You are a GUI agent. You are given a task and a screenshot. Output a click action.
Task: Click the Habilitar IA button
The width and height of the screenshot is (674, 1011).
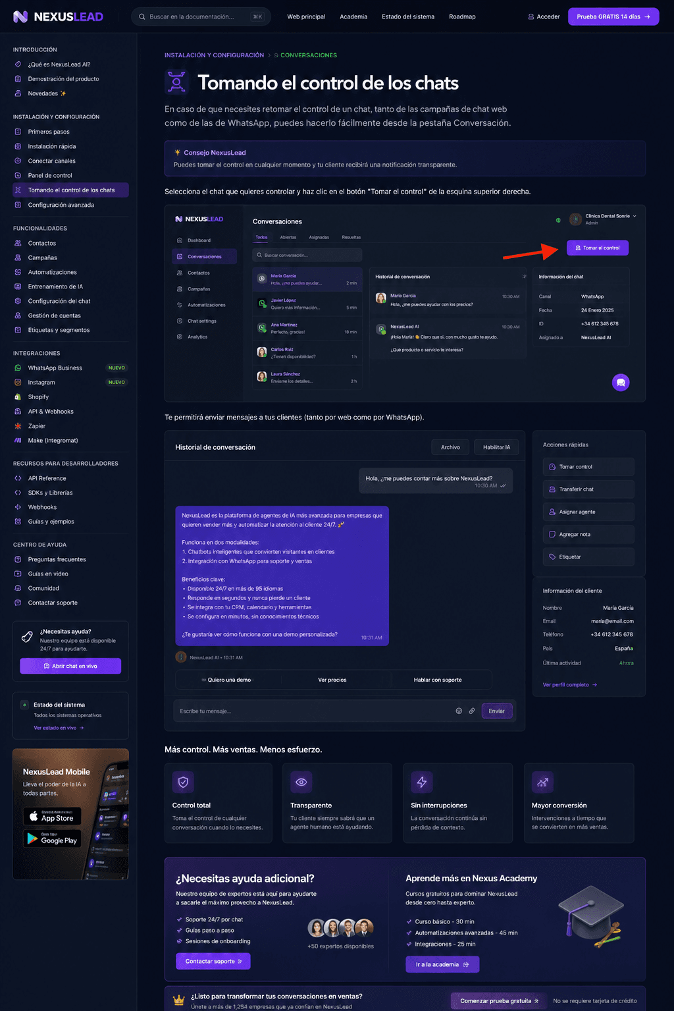[496, 447]
